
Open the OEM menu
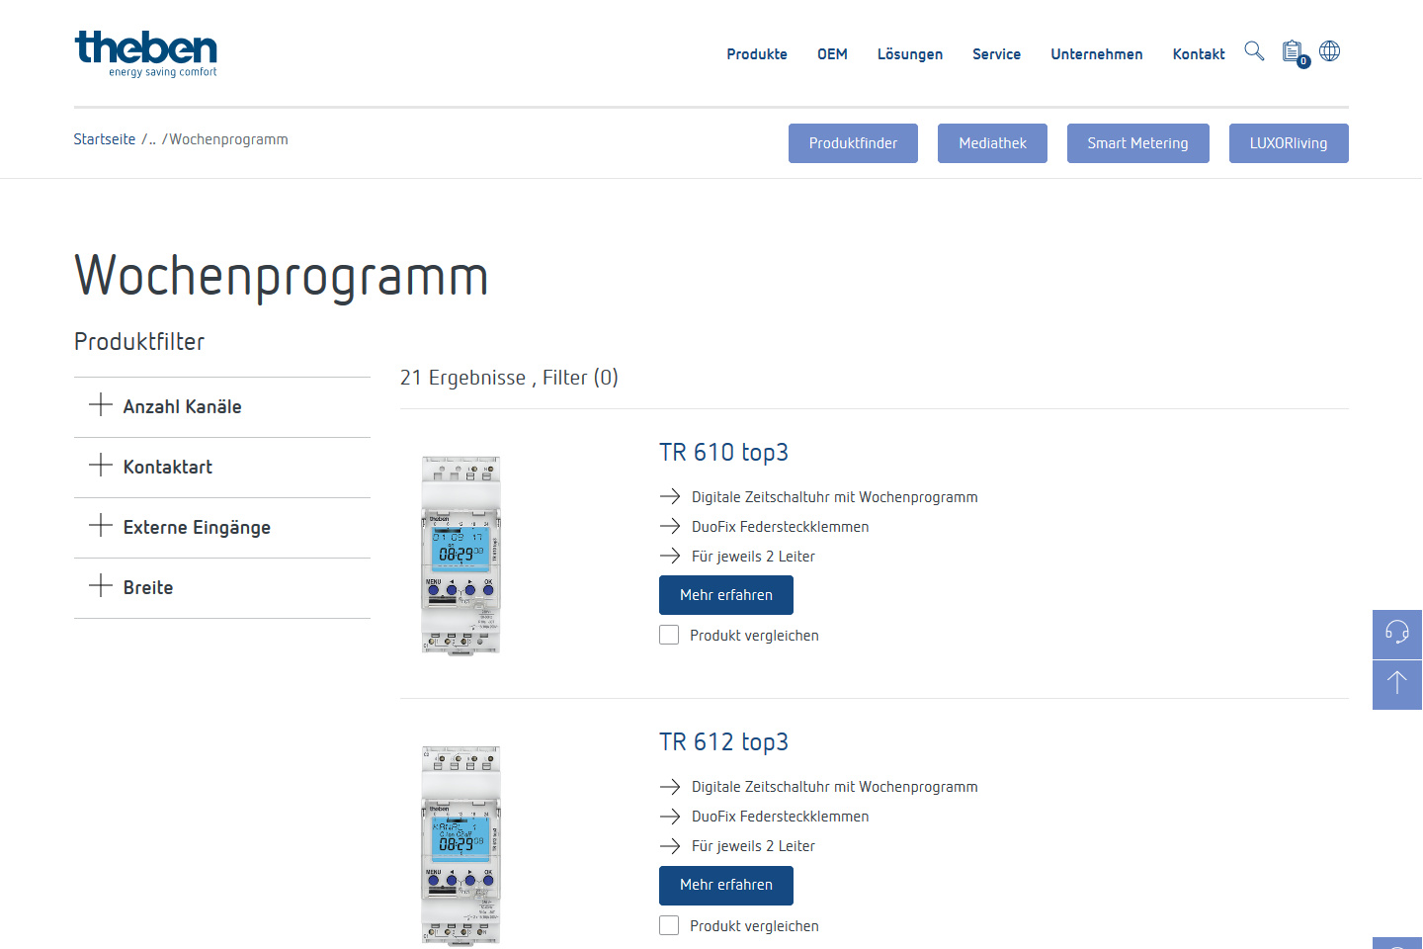pos(832,54)
